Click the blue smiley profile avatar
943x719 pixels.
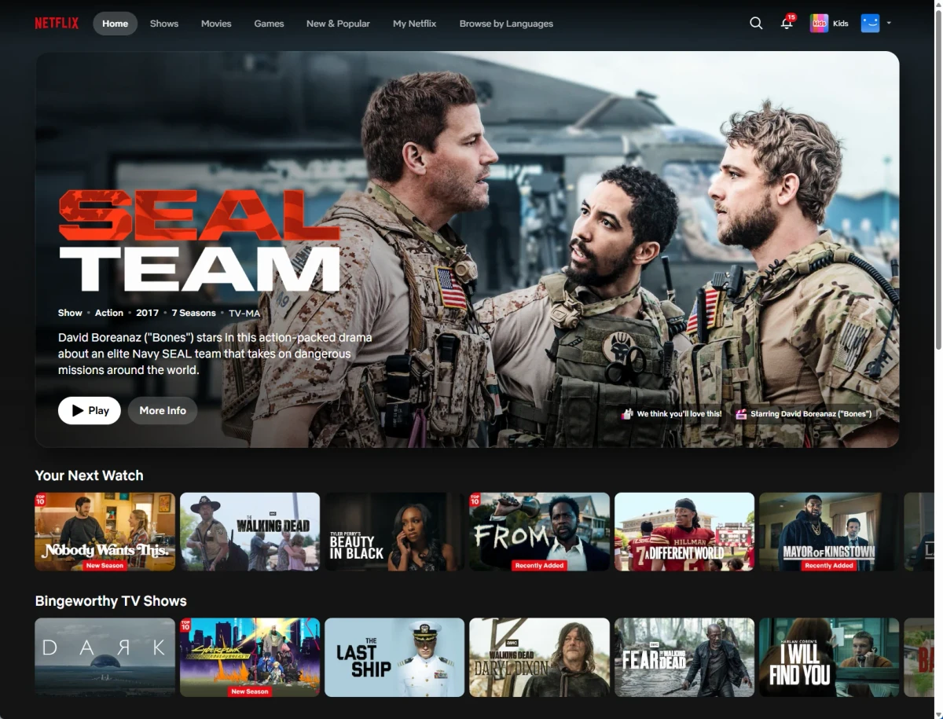tap(870, 24)
